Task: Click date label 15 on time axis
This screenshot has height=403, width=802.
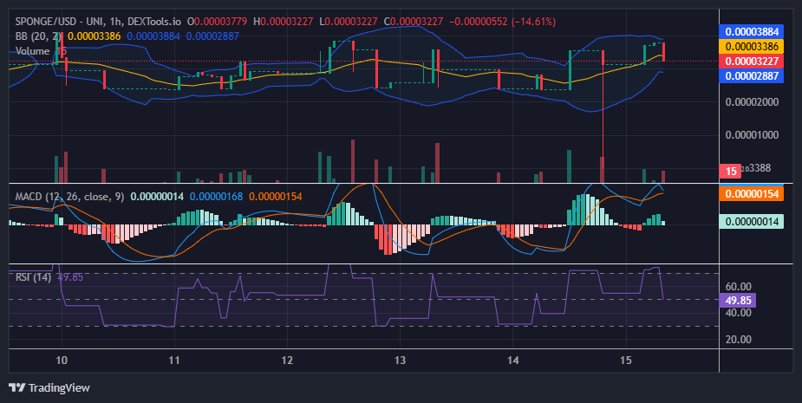Action: pos(625,360)
